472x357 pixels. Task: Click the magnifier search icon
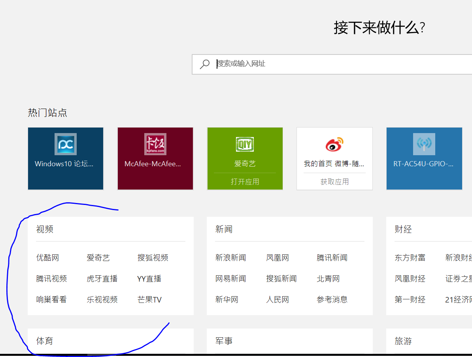[x=205, y=64]
